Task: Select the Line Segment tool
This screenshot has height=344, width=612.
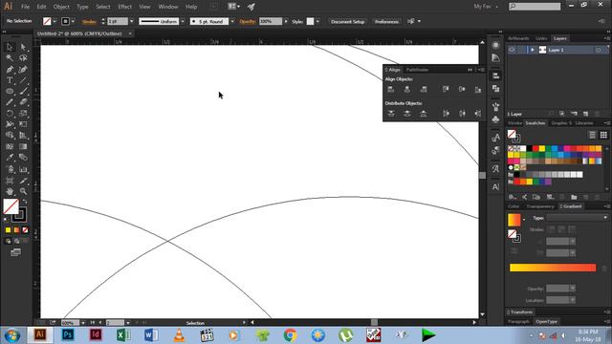Action: click(23, 80)
